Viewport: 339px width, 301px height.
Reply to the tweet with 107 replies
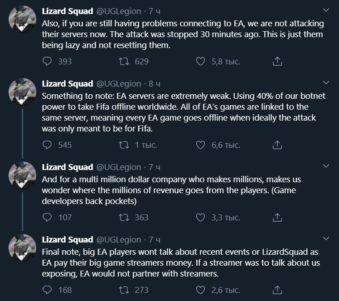click(x=47, y=217)
